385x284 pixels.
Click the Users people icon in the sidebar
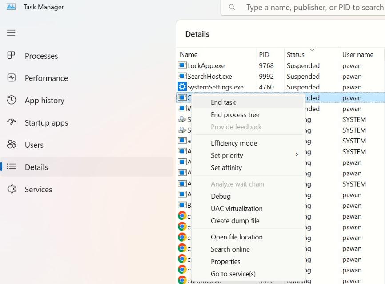pos(11,145)
